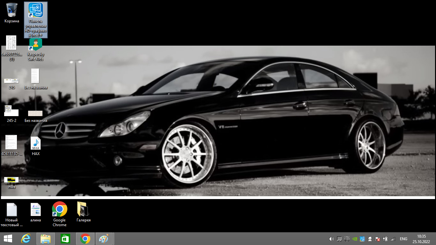Launch Internet Explorer from the taskbar
Image resolution: width=436 pixels, height=245 pixels.
pos(26,239)
